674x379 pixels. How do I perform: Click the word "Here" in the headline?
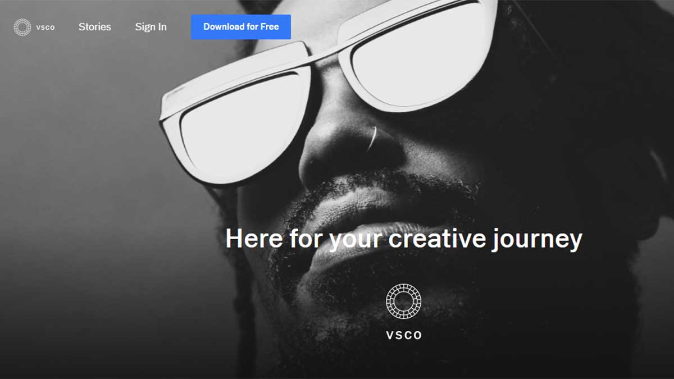click(x=254, y=239)
